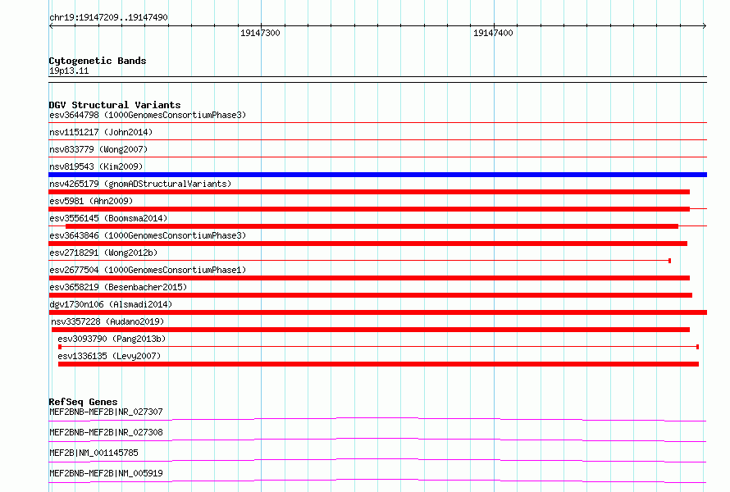Click the chr19:19147209..19147490 region label
The height and width of the screenshot is (492, 730).
(x=108, y=17)
